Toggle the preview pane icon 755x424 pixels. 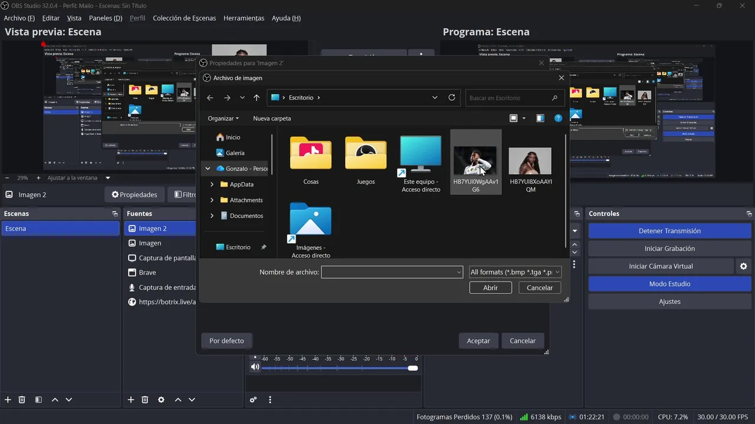click(x=540, y=118)
